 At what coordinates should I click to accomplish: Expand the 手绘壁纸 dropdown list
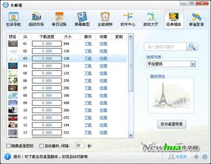[x=193, y=64]
